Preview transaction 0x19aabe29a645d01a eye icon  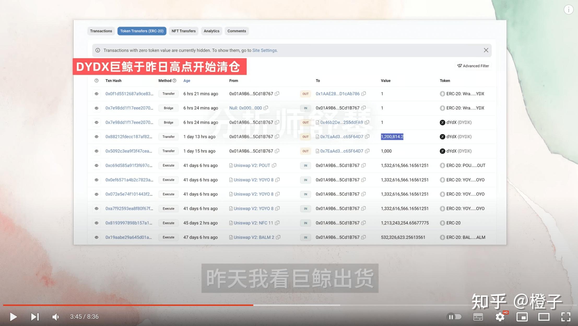point(96,237)
